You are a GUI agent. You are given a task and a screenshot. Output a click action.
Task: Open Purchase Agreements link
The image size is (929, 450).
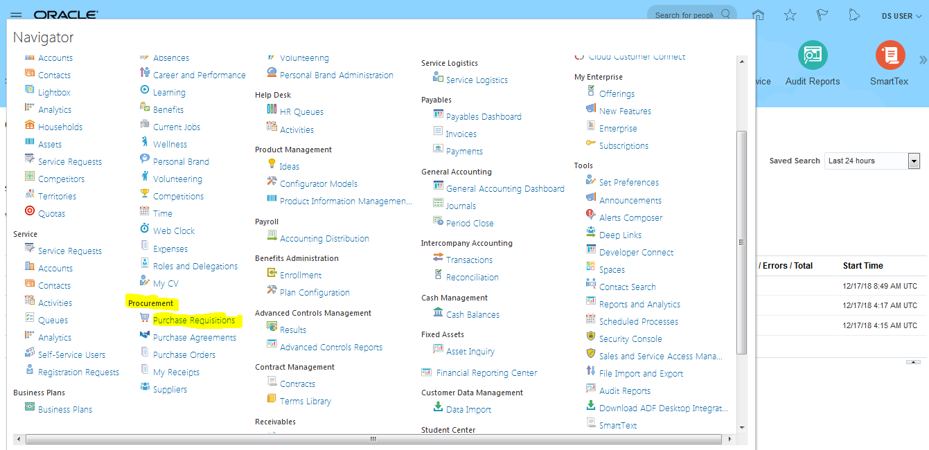[195, 338]
